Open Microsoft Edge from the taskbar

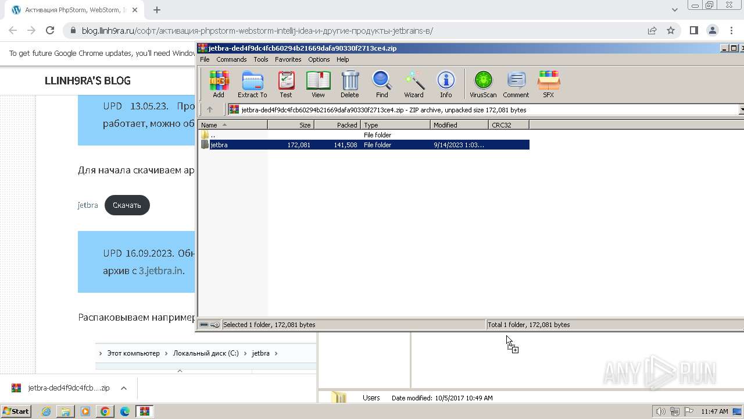(x=125, y=411)
